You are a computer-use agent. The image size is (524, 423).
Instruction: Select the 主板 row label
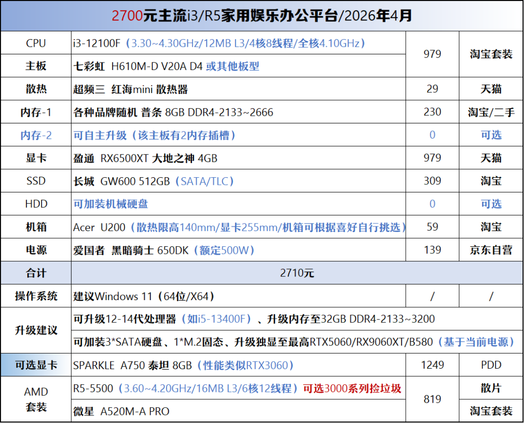click(36, 66)
